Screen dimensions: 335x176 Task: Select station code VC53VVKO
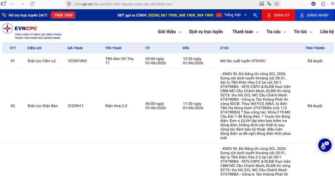77,61
